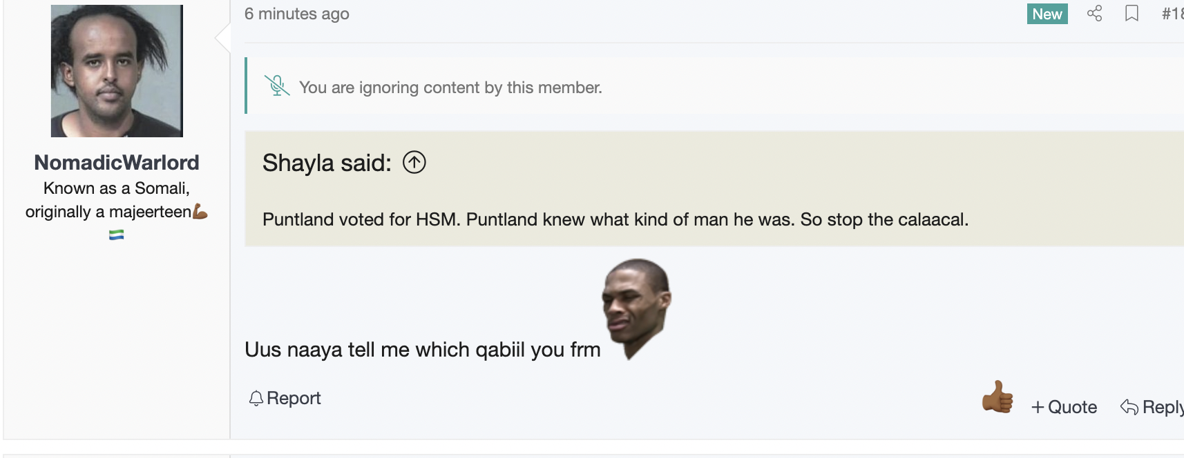Image resolution: width=1184 pixels, height=458 pixels.
Task: Like the post with thumbs-up
Action: coord(997,397)
